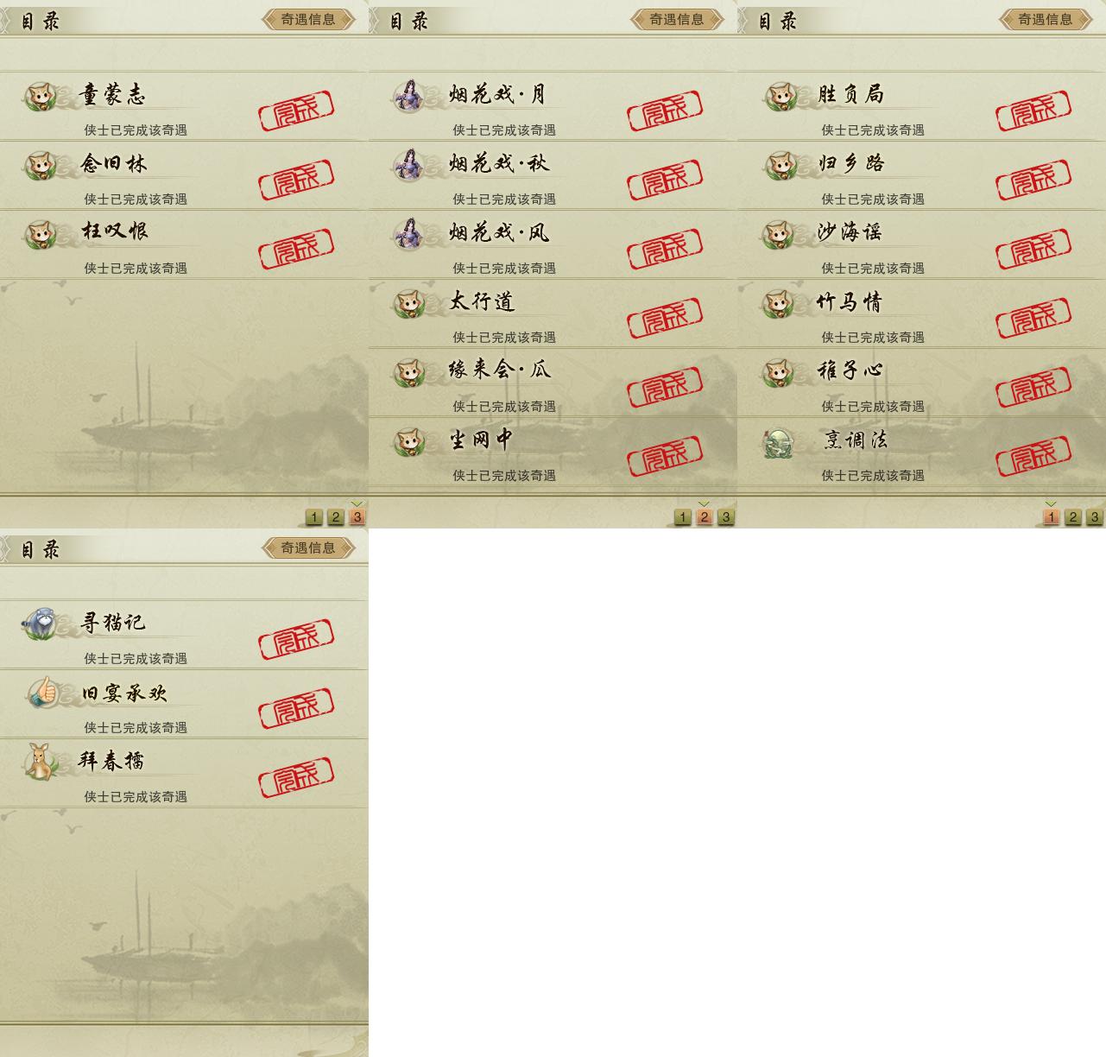Click the kangaroo icon beside 拜春擂
The image size is (1106, 1057).
click(39, 762)
